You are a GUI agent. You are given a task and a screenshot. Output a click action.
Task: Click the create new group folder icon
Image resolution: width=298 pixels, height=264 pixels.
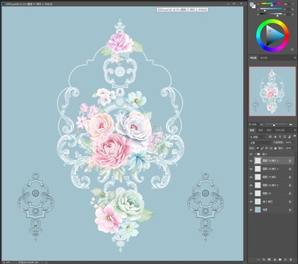[280, 260]
